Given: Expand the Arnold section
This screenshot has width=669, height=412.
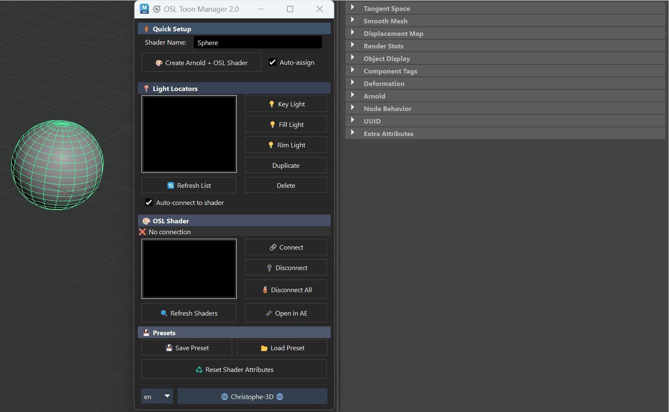Looking at the screenshot, I should tap(352, 95).
